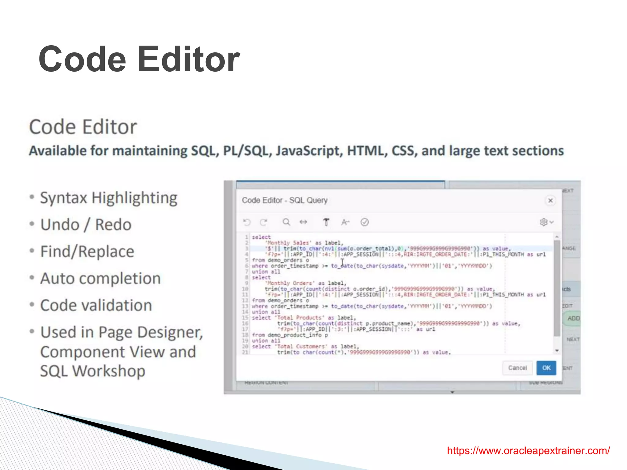The width and height of the screenshot is (627, 470).
Task: Click the 'Monthly Orders' string on line 9
Action: pos(290,283)
